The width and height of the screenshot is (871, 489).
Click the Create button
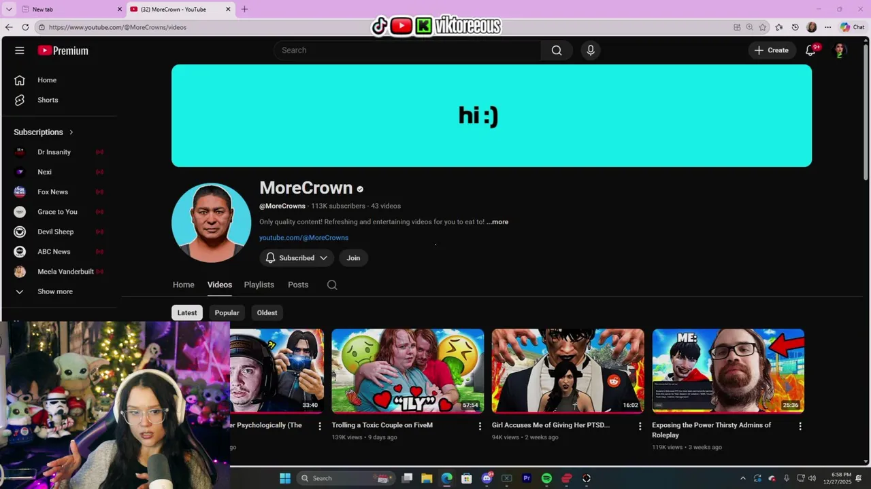(x=772, y=50)
